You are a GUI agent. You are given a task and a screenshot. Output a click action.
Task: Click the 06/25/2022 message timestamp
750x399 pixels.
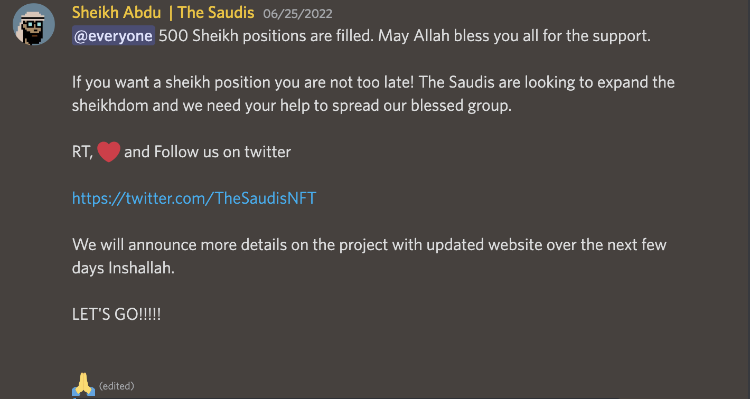(297, 14)
